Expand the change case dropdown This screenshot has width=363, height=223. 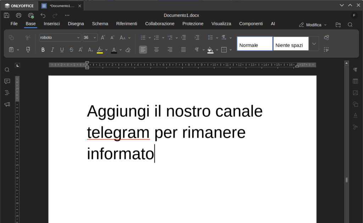[x=129, y=38]
